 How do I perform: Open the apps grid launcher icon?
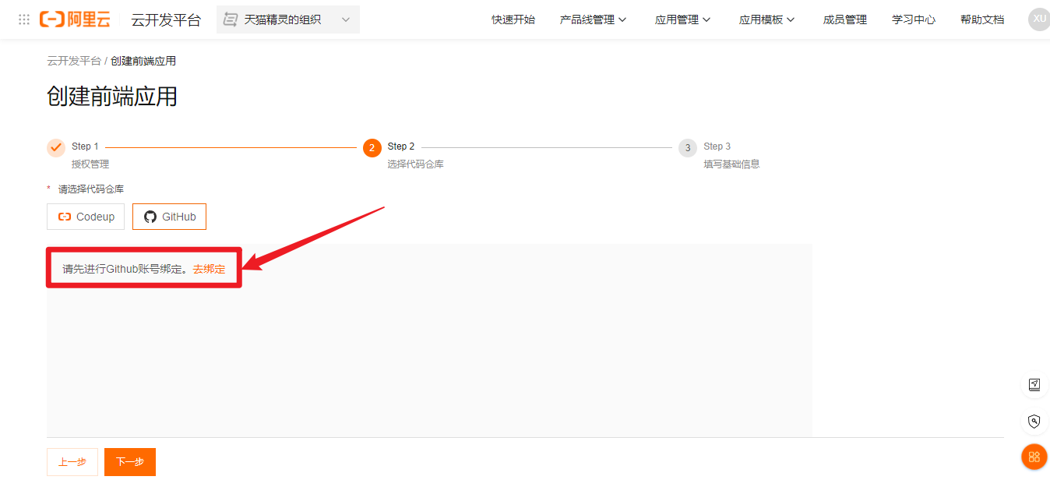click(x=24, y=19)
